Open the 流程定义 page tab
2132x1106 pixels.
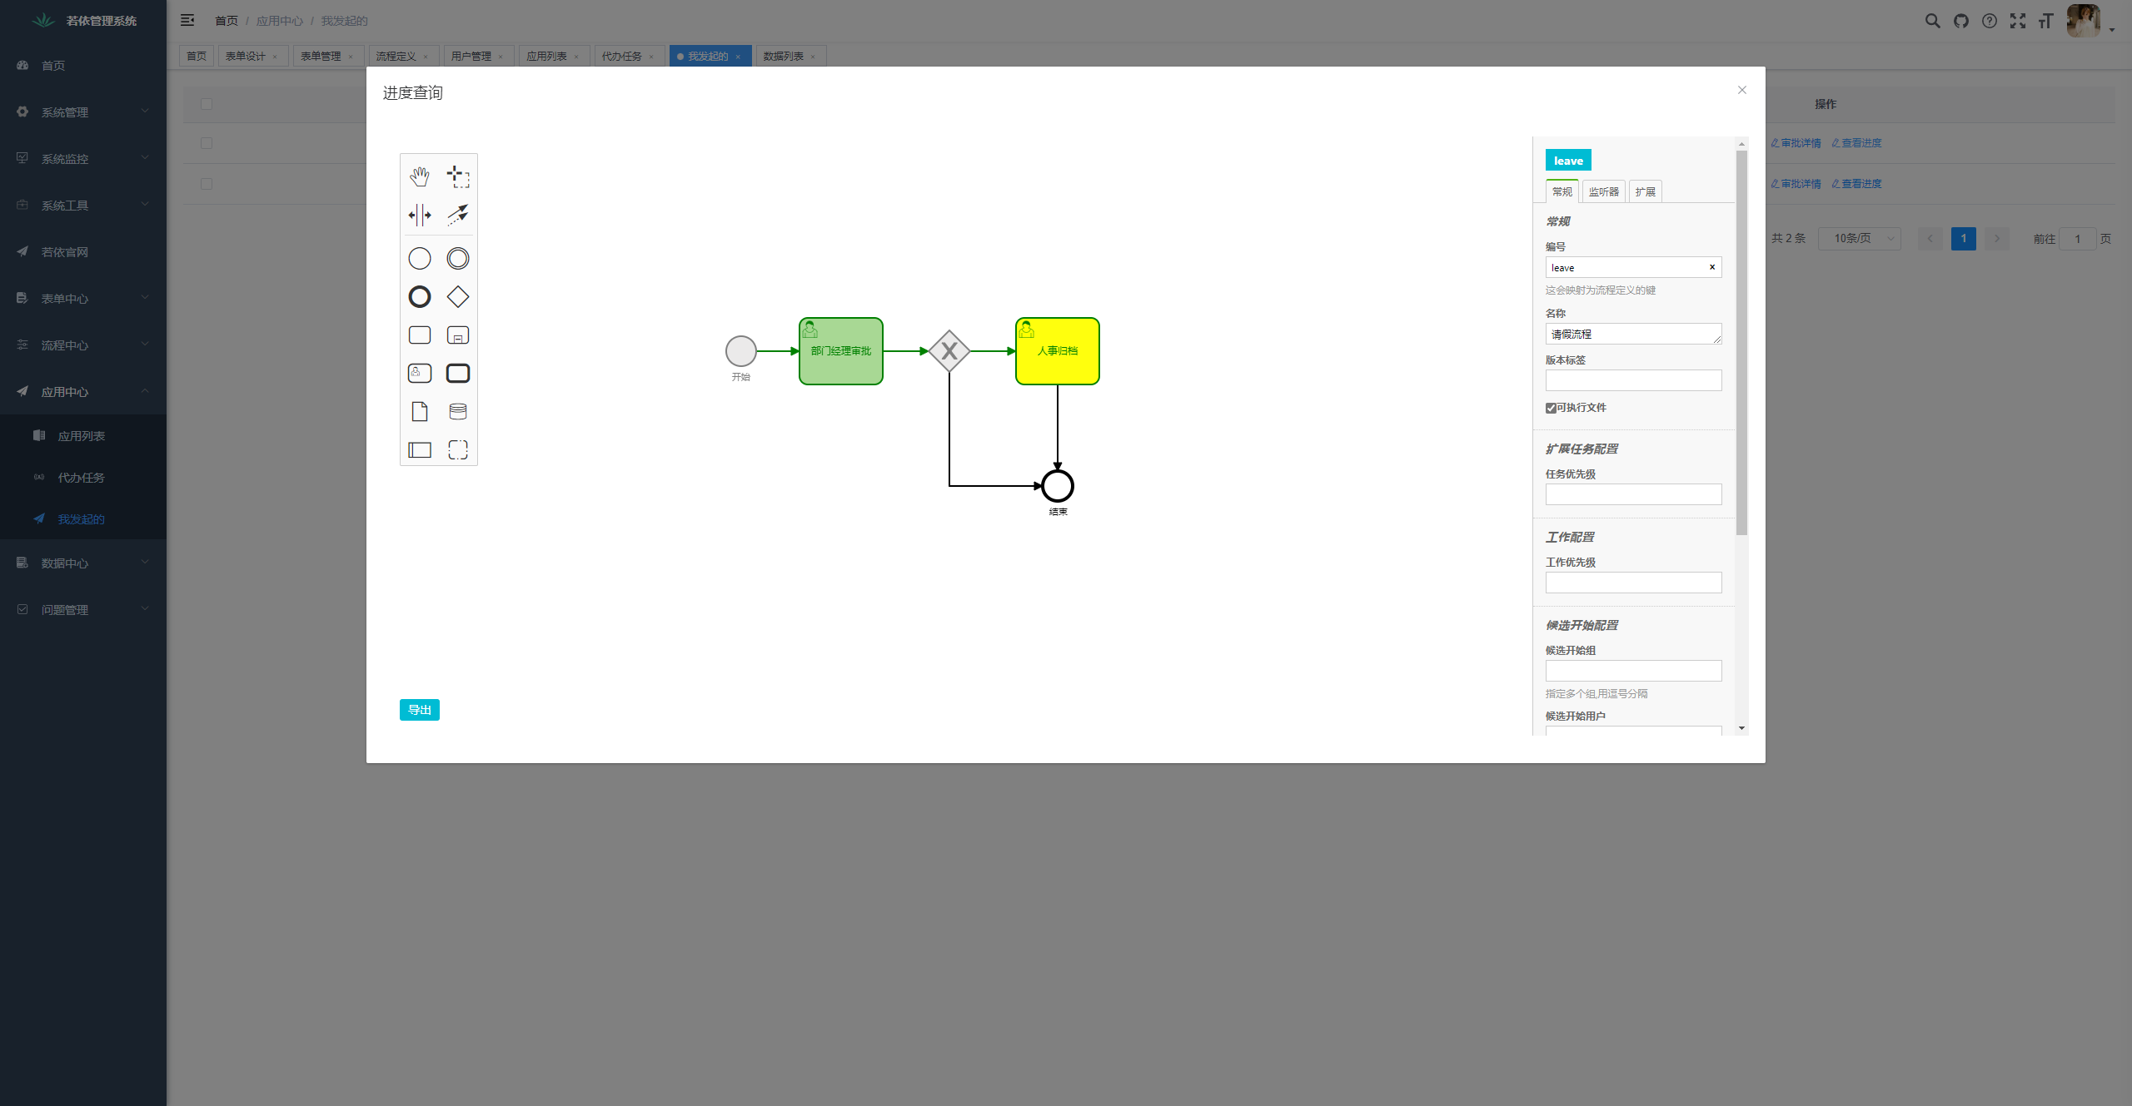pos(403,56)
